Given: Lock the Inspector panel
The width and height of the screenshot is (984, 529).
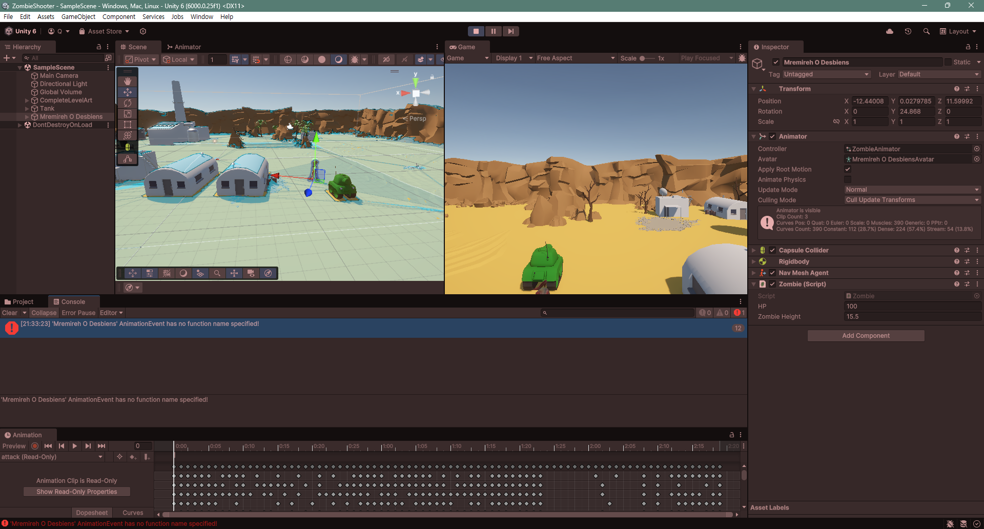Looking at the screenshot, I should (x=968, y=47).
